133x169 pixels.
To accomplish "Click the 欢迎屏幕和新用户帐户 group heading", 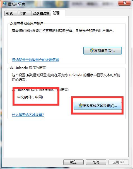I will point(27,23).
